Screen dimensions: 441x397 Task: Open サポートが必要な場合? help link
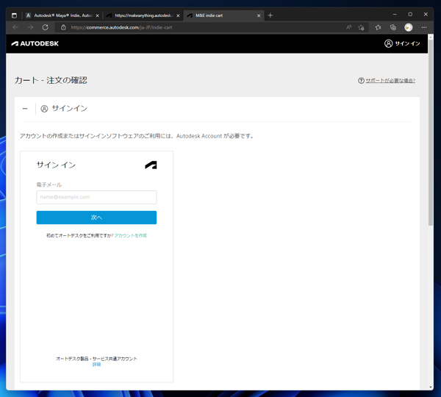390,81
